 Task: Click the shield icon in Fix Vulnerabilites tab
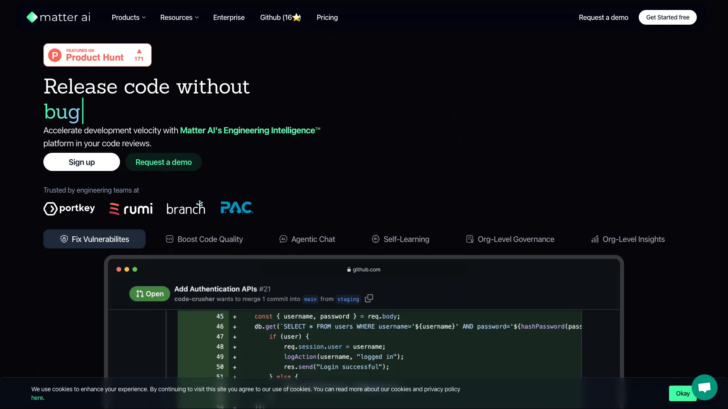pyautogui.click(x=64, y=239)
